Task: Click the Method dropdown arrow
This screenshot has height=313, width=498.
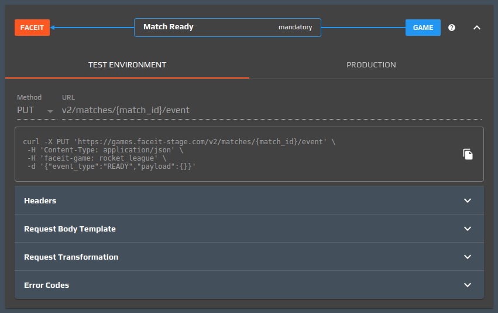Action: (50, 111)
